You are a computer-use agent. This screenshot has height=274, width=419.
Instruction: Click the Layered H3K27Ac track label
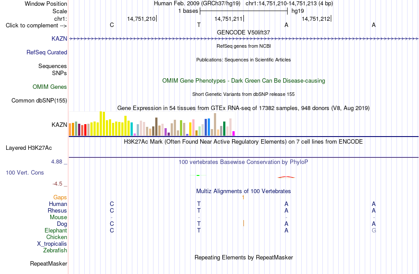pyautogui.click(x=29, y=148)
